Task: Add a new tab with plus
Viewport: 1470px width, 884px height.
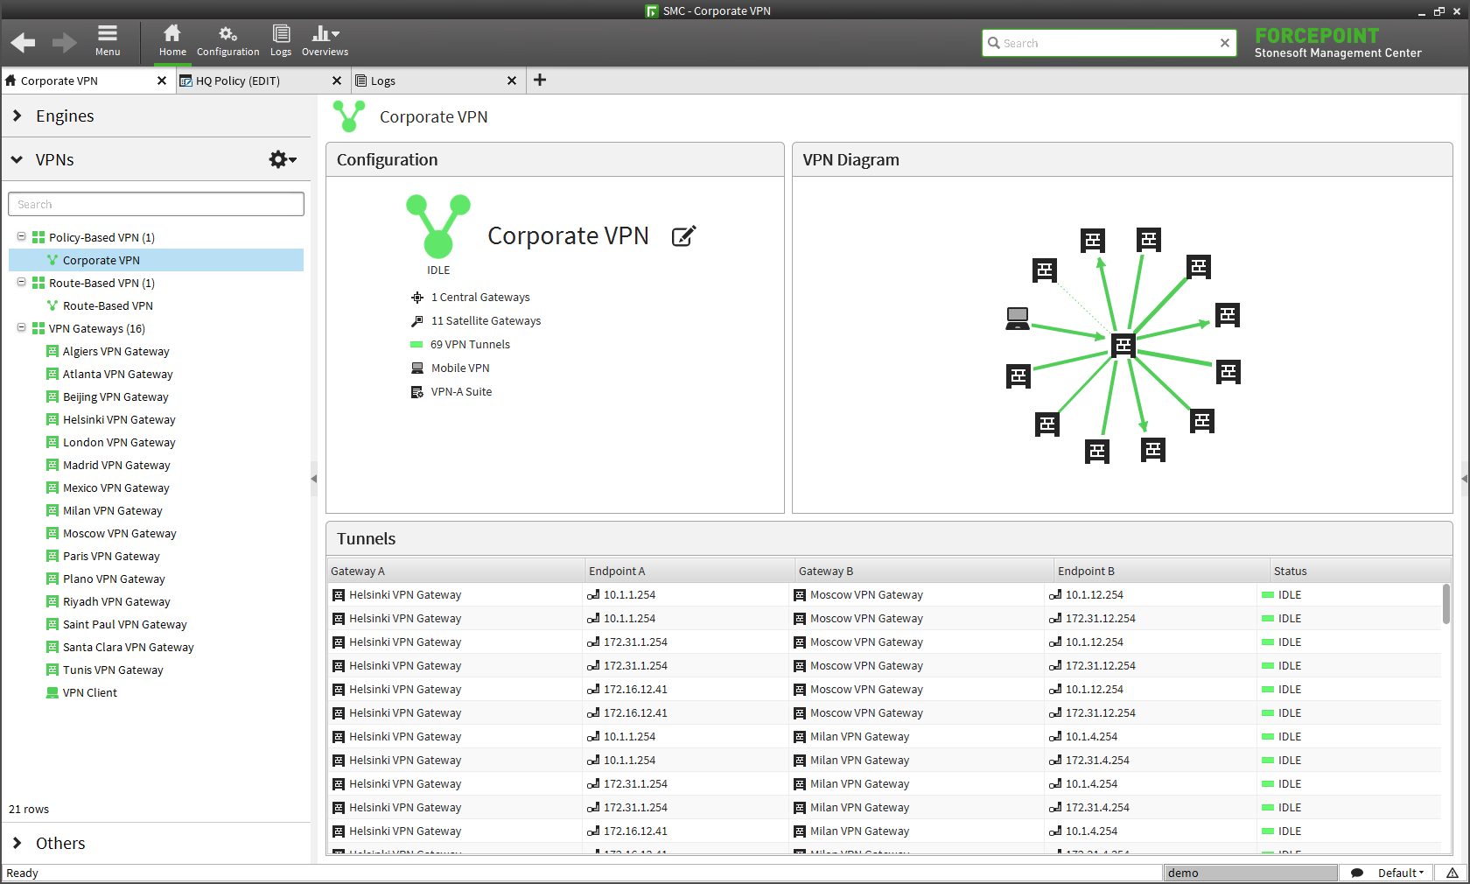Action: coord(540,80)
